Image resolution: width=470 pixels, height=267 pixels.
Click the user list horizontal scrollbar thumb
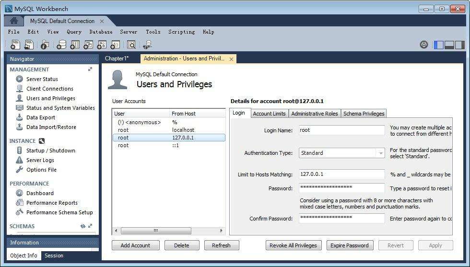click(156, 231)
